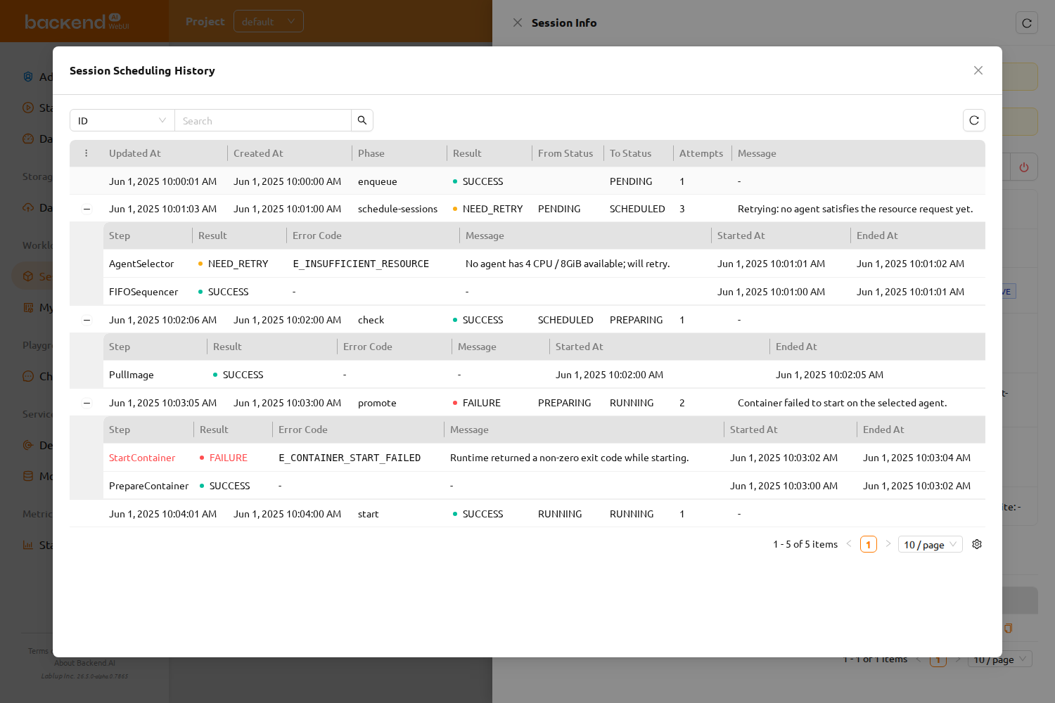The width and height of the screenshot is (1055, 703).
Task: Open 10 / page selector in background session list
Action: tap(999, 659)
